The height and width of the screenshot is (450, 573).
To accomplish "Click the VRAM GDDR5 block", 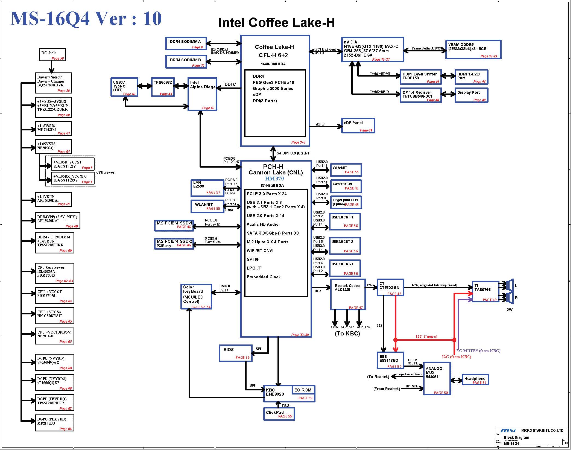I will 474,49.
